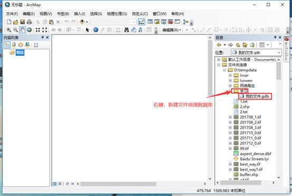The height and width of the screenshot is (196, 292).
Task: Choose the Select Elements arrow tool
Action: pyautogui.click(x=87, y=30)
